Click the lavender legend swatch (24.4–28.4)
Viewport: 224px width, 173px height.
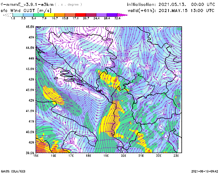(x=102, y=15)
